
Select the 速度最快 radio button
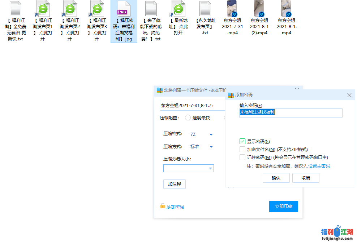pos(188,117)
